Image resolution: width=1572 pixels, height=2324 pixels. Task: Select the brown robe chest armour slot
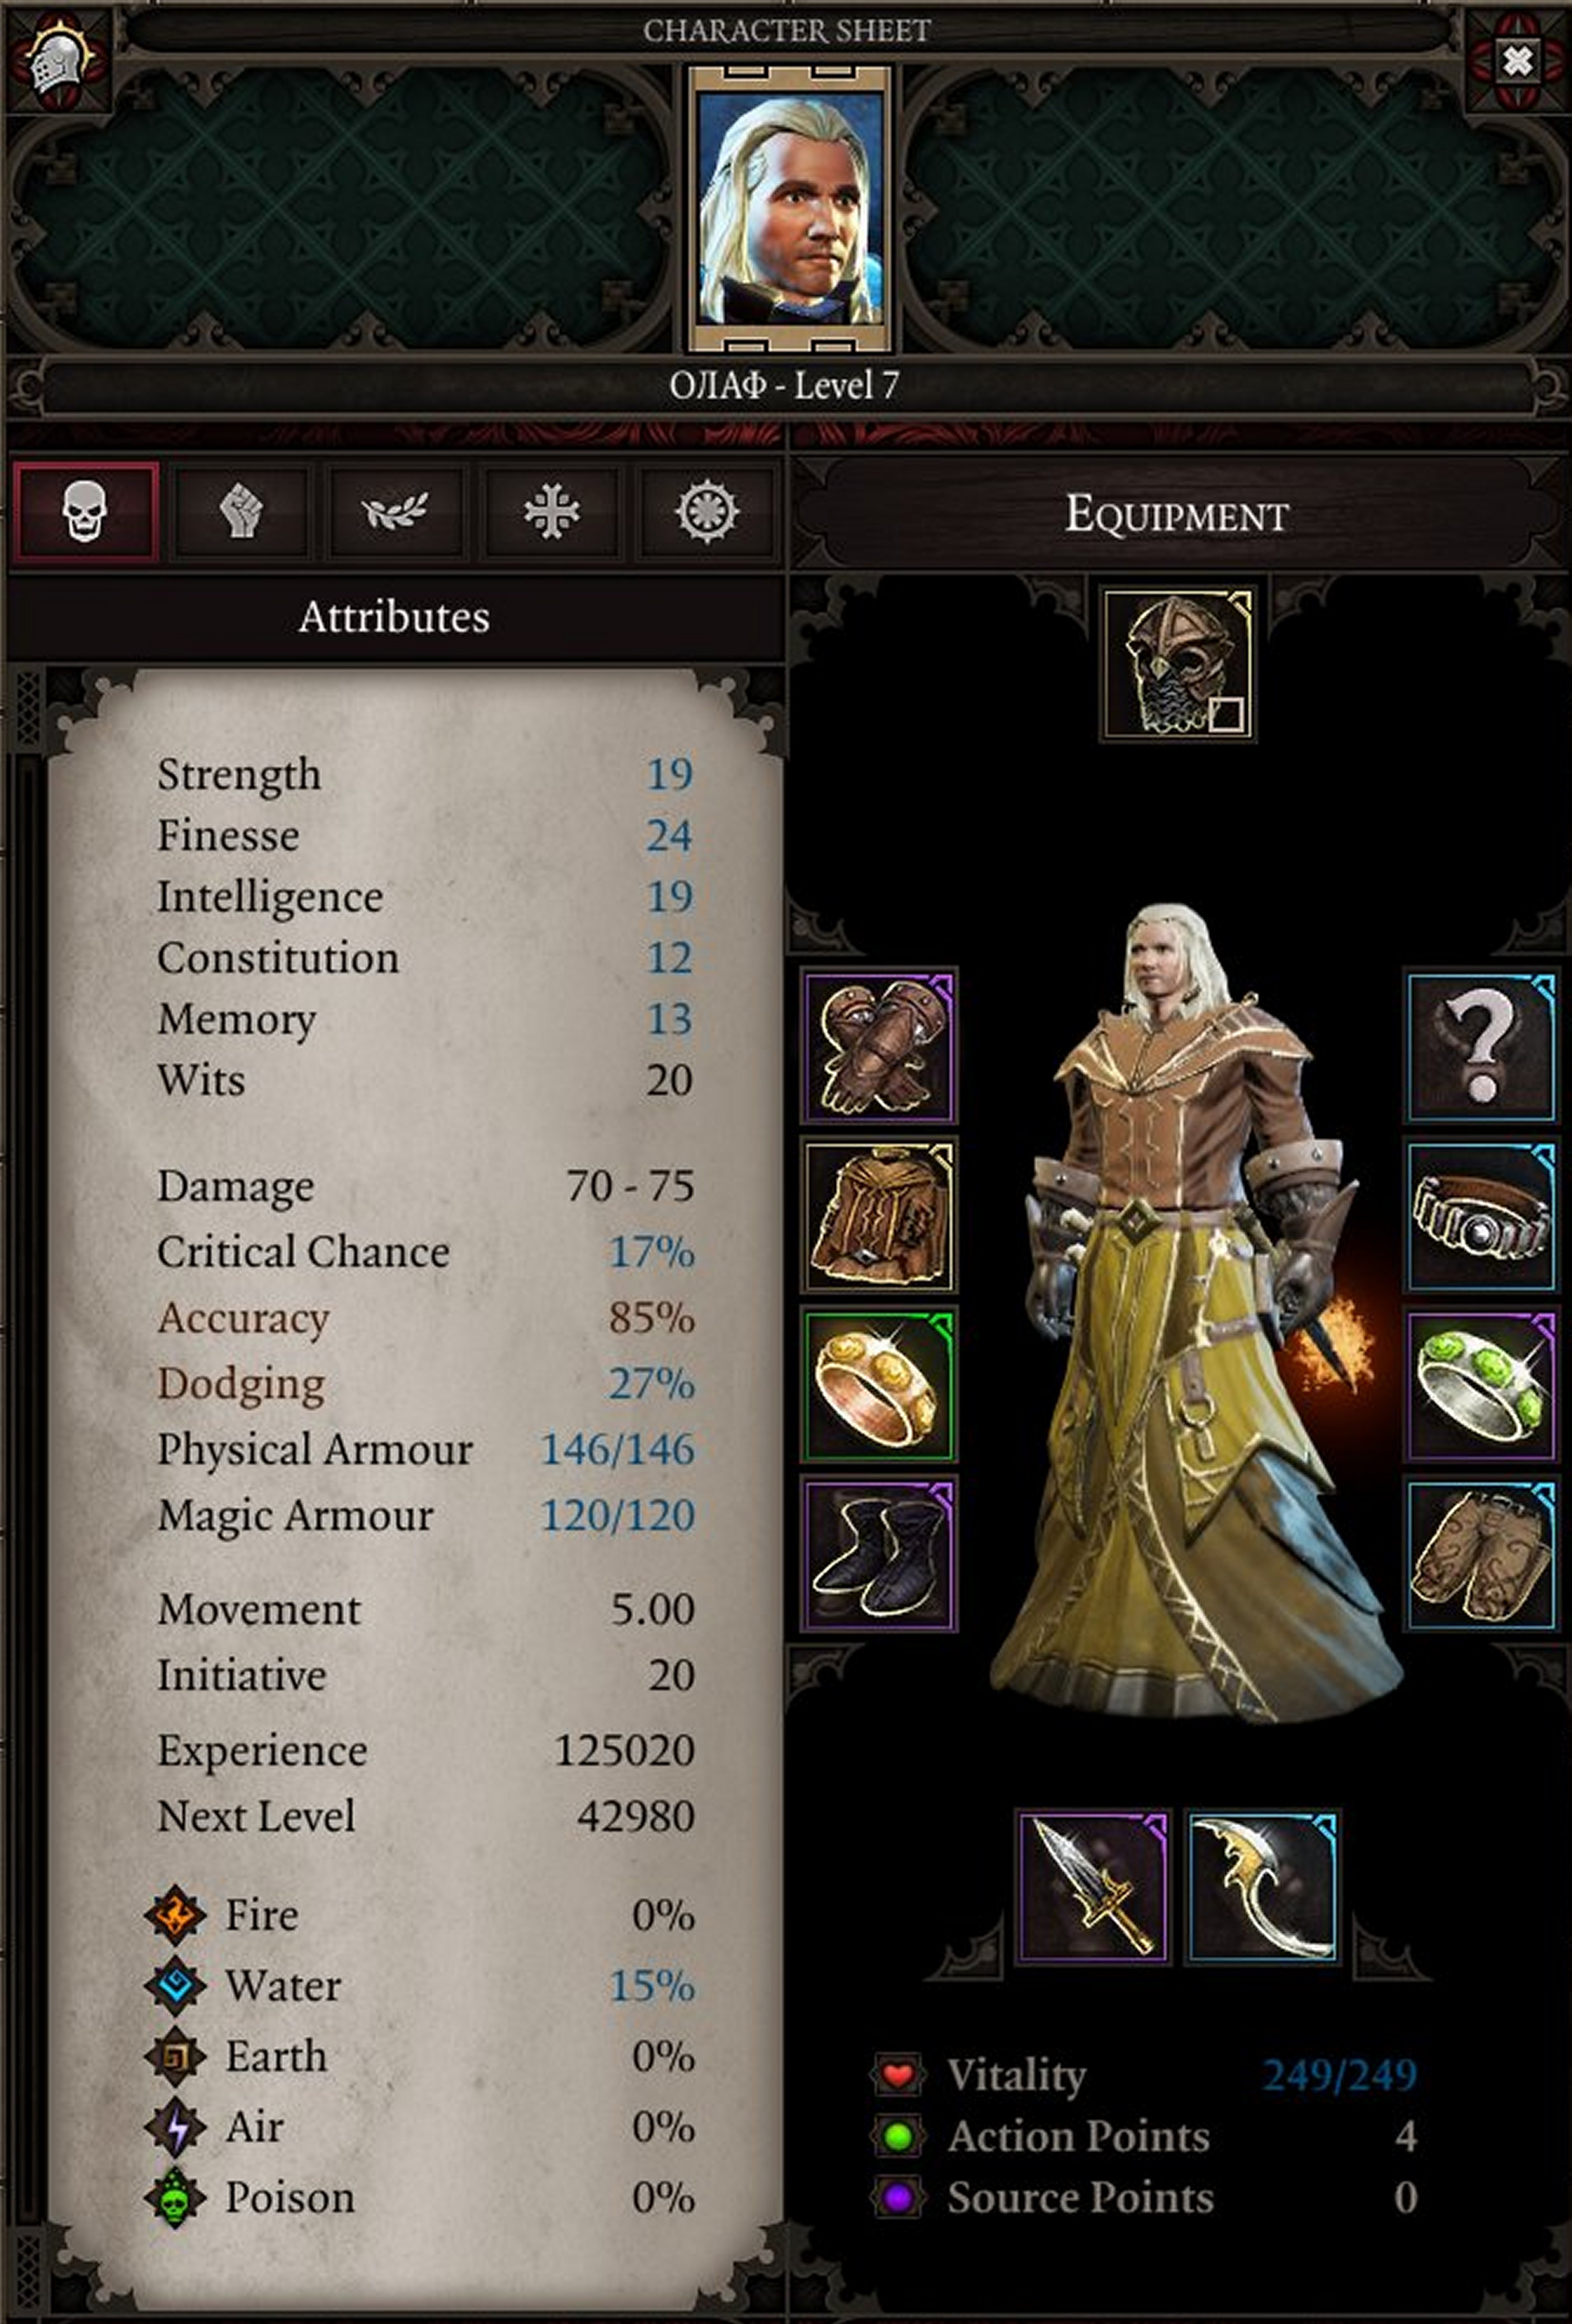click(x=880, y=1214)
